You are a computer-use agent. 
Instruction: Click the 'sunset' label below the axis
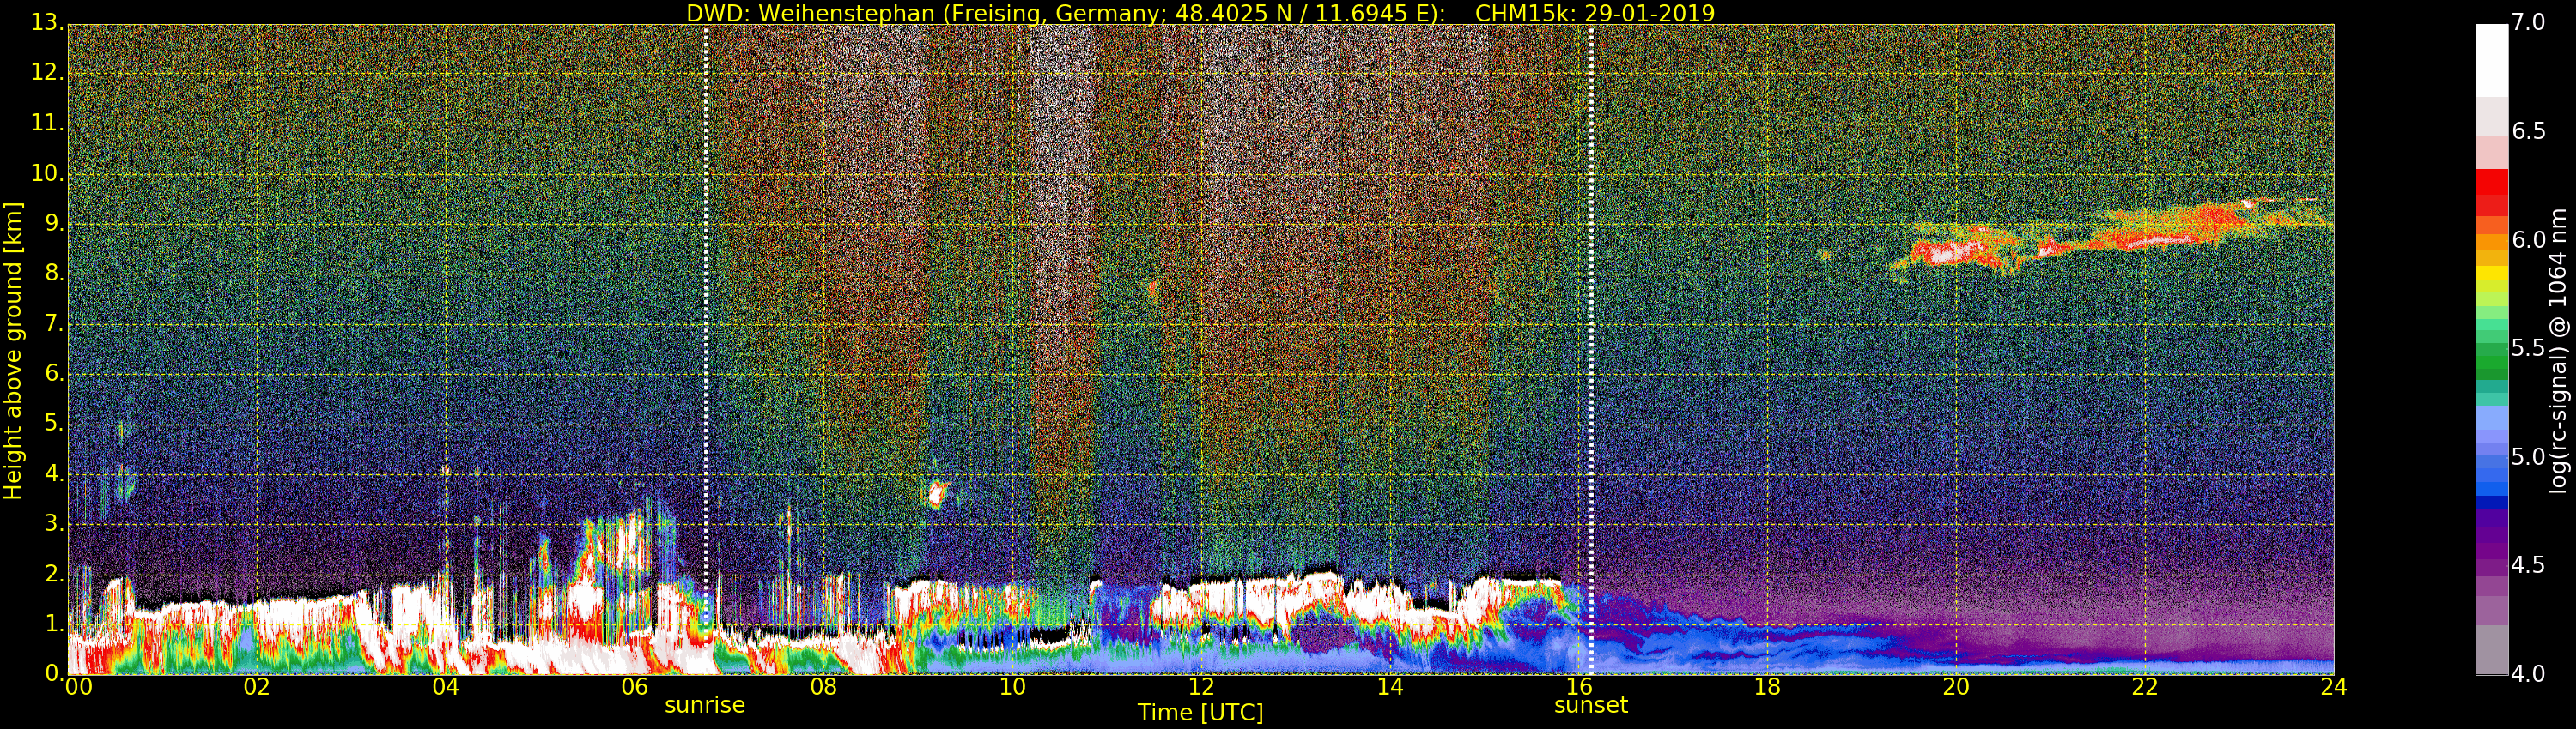tap(1590, 705)
